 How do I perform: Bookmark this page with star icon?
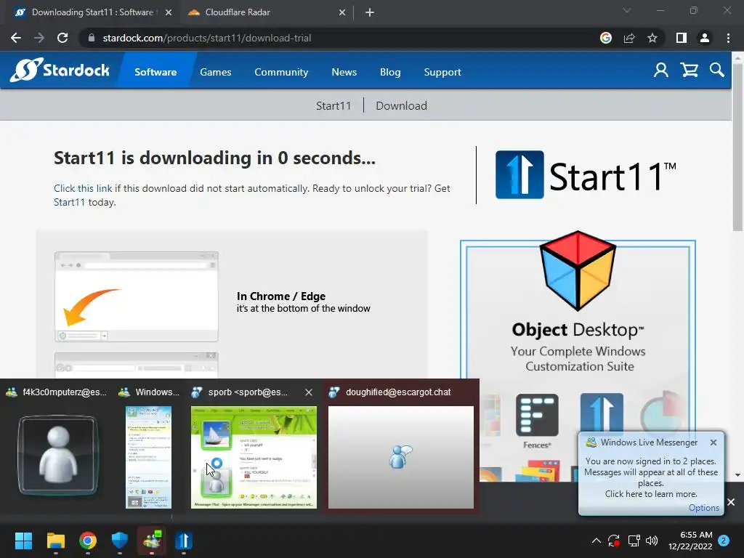pyautogui.click(x=652, y=38)
